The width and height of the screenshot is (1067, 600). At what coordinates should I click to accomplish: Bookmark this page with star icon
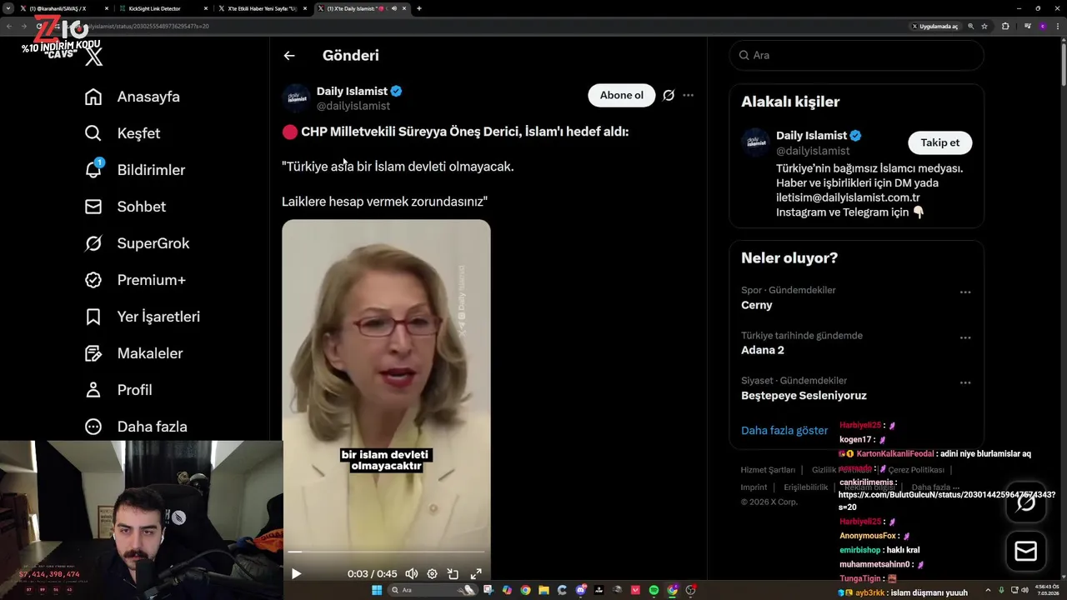(984, 27)
